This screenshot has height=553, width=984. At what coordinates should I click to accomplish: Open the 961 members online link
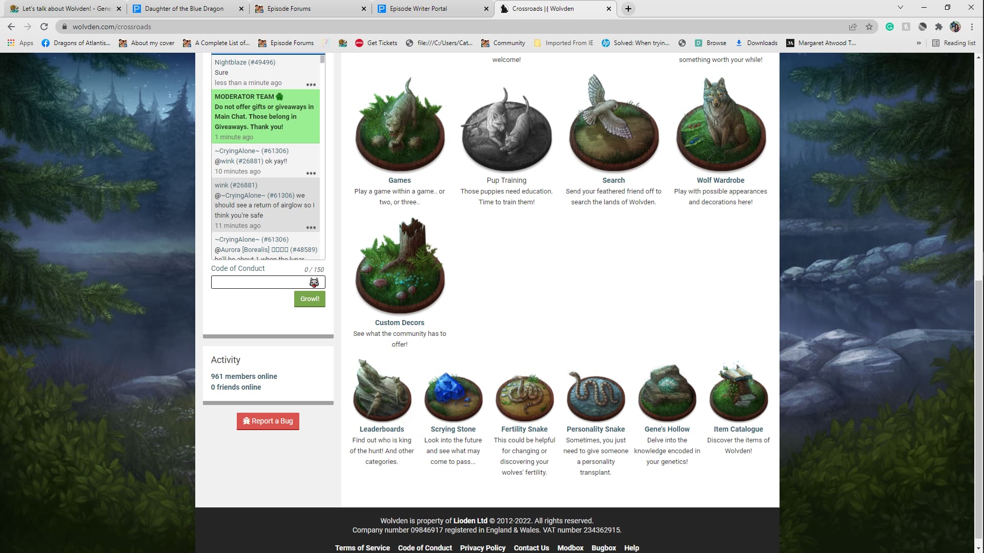click(x=244, y=376)
